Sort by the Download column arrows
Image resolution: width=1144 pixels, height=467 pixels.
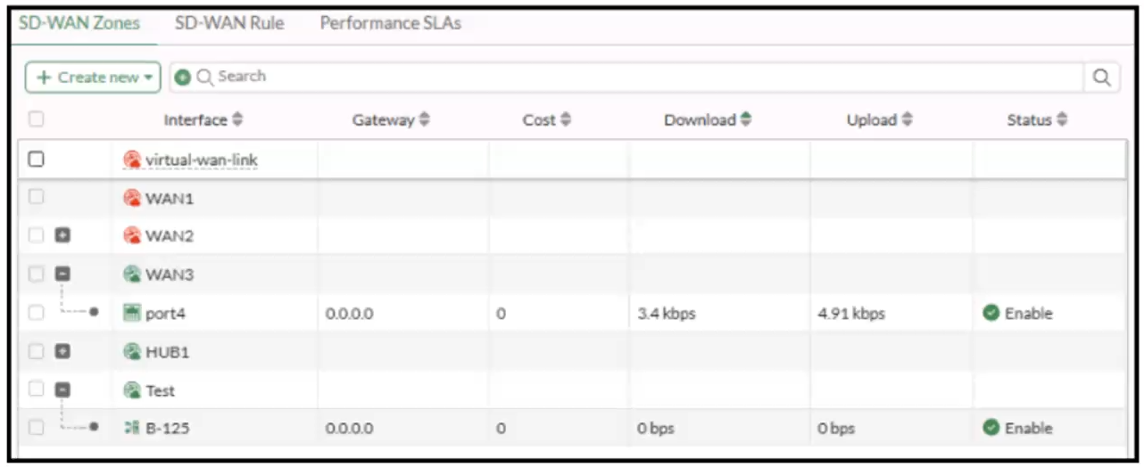point(745,119)
